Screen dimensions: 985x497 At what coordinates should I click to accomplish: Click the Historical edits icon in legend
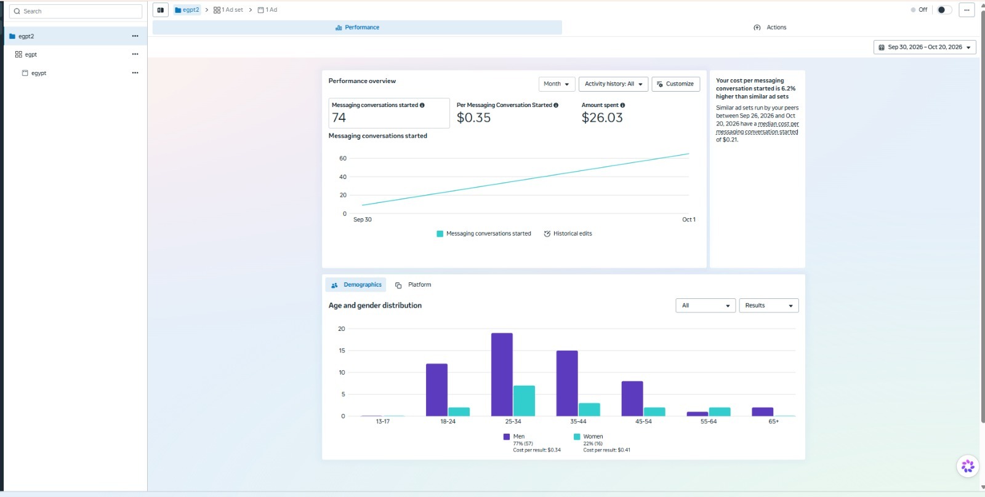[547, 234]
